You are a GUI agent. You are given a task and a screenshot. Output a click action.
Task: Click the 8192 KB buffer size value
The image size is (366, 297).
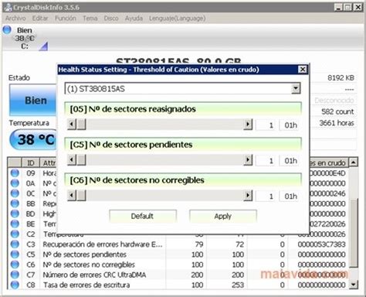(x=341, y=78)
